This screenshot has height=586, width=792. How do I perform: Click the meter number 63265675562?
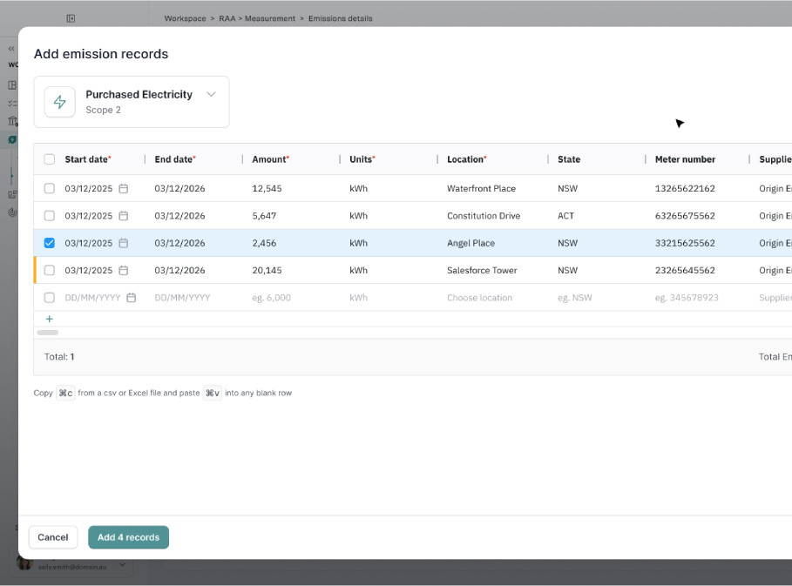point(685,216)
